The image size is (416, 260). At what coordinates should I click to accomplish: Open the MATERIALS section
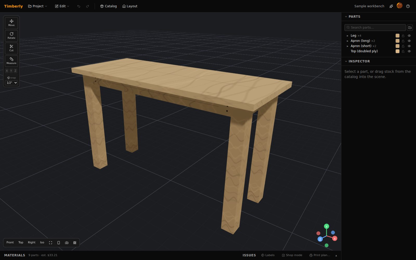(15, 255)
